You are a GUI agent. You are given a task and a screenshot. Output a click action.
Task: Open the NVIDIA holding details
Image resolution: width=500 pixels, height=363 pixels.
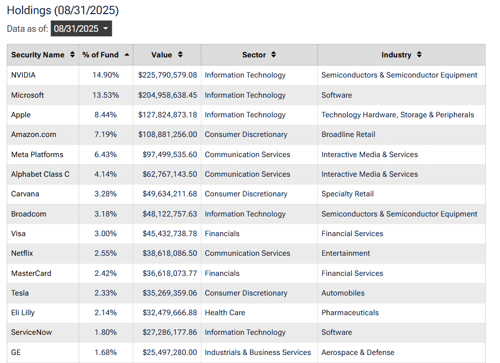pos(21,75)
